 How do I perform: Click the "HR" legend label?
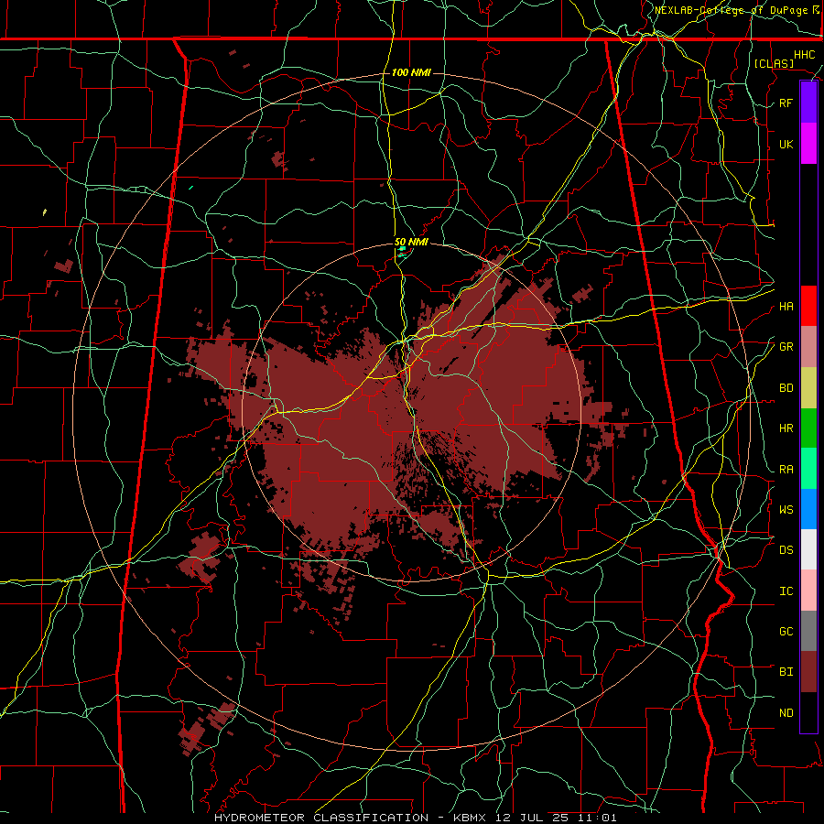click(x=786, y=428)
